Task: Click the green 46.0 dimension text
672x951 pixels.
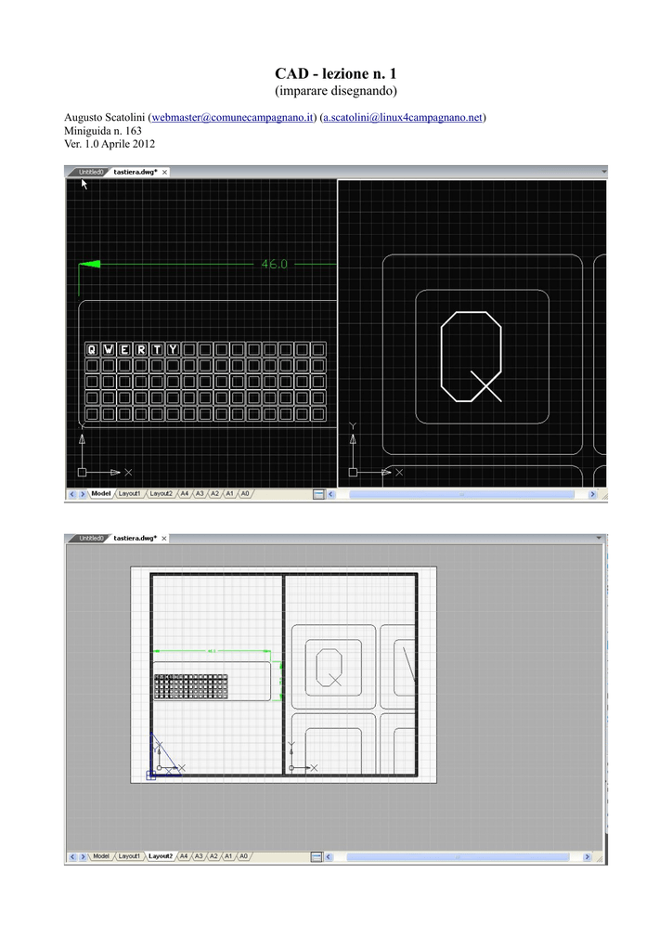Action: [274, 264]
